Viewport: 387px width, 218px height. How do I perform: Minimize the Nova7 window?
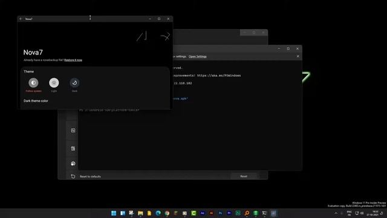click(150, 19)
